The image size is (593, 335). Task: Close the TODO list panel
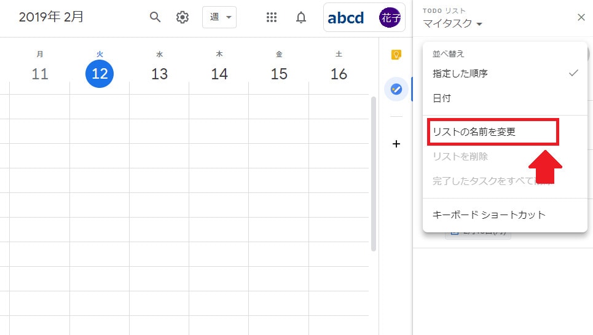coord(581,17)
